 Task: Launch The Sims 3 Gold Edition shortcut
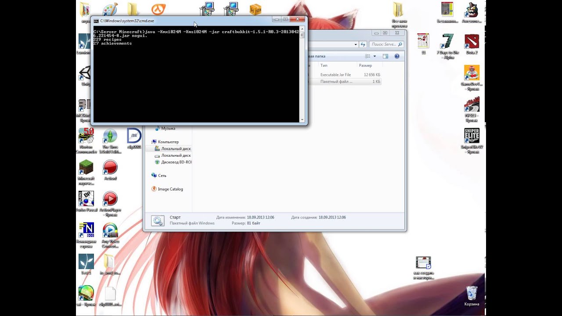tap(110, 140)
